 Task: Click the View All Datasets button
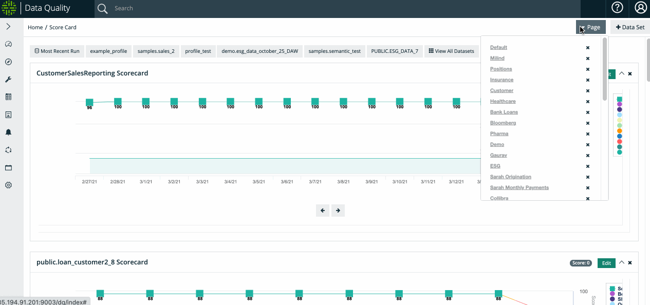pyautogui.click(x=452, y=51)
